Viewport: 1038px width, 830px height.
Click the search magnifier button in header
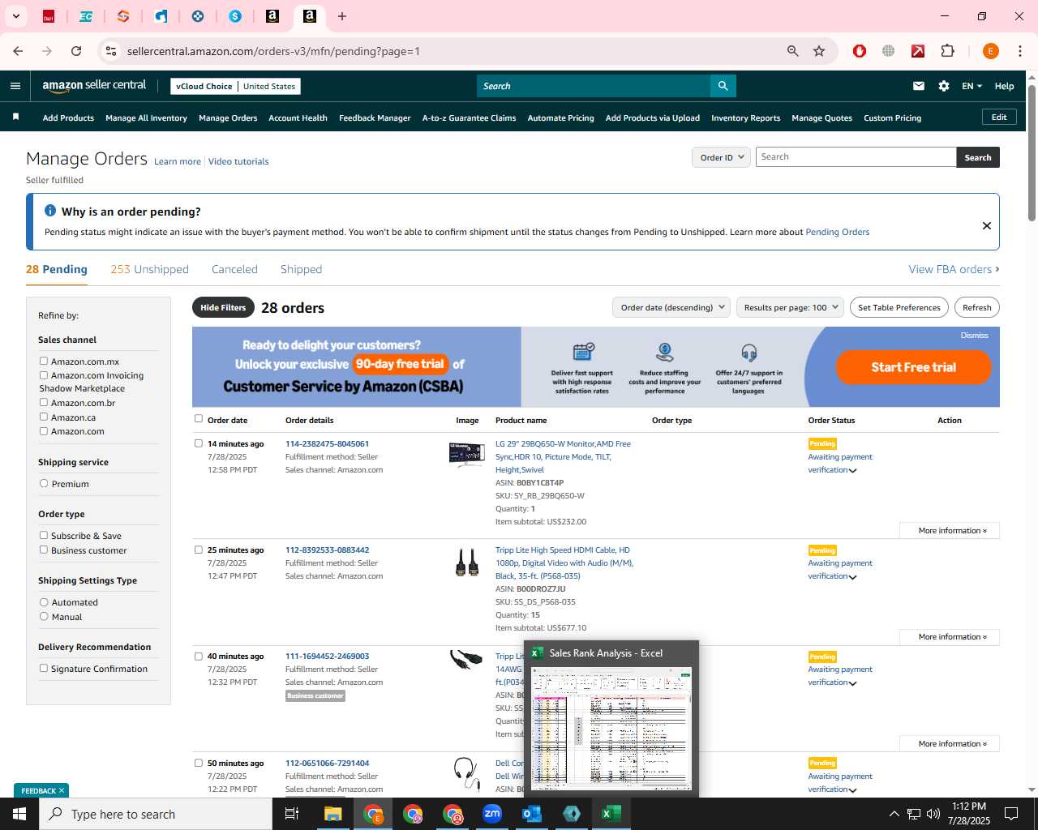click(x=723, y=86)
